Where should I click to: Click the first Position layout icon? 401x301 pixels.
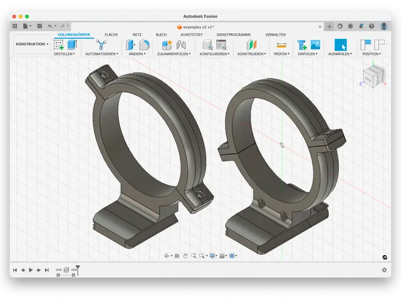pyautogui.click(x=365, y=45)
